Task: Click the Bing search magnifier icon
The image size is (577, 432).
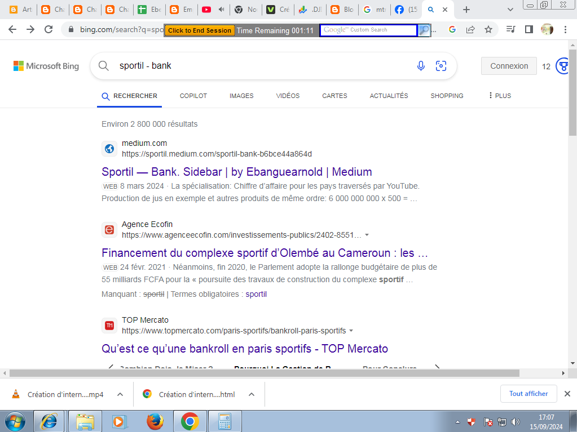Action: (104, 66)
